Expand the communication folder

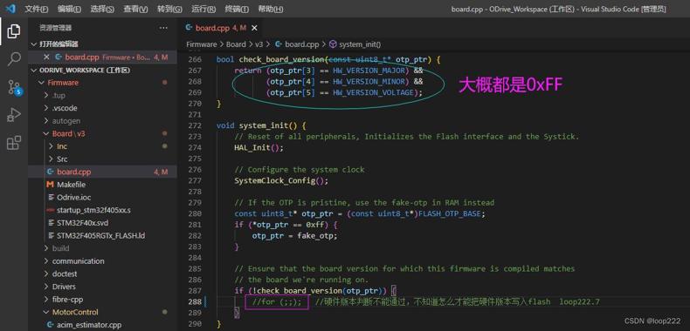(102, 260)
